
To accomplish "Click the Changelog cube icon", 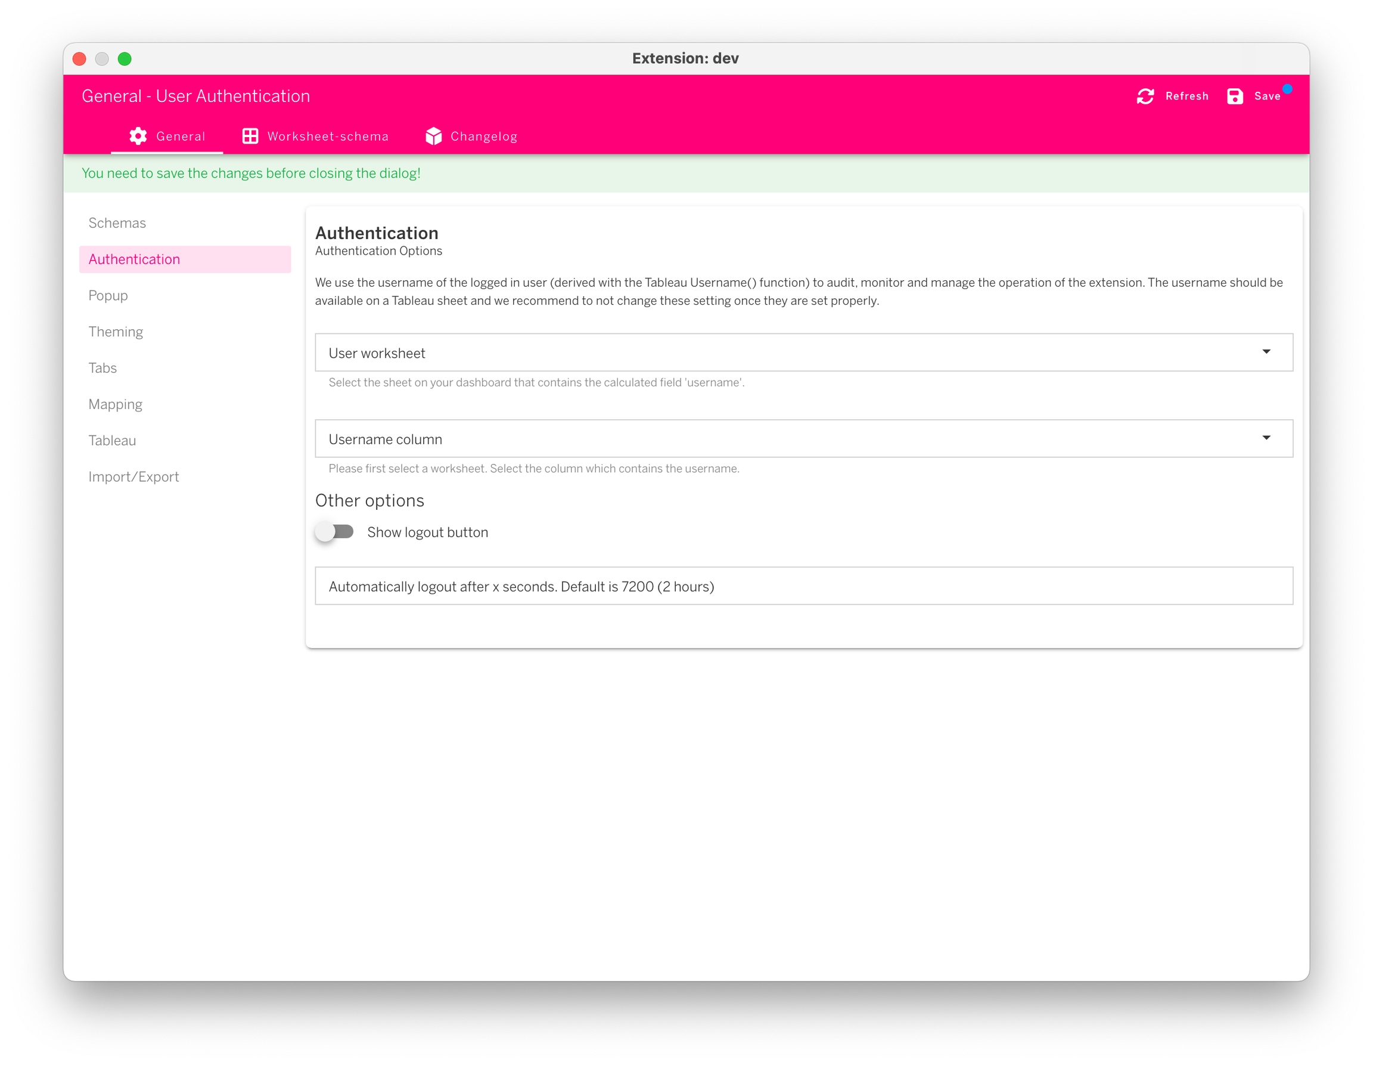I will [x=433, y=136].
